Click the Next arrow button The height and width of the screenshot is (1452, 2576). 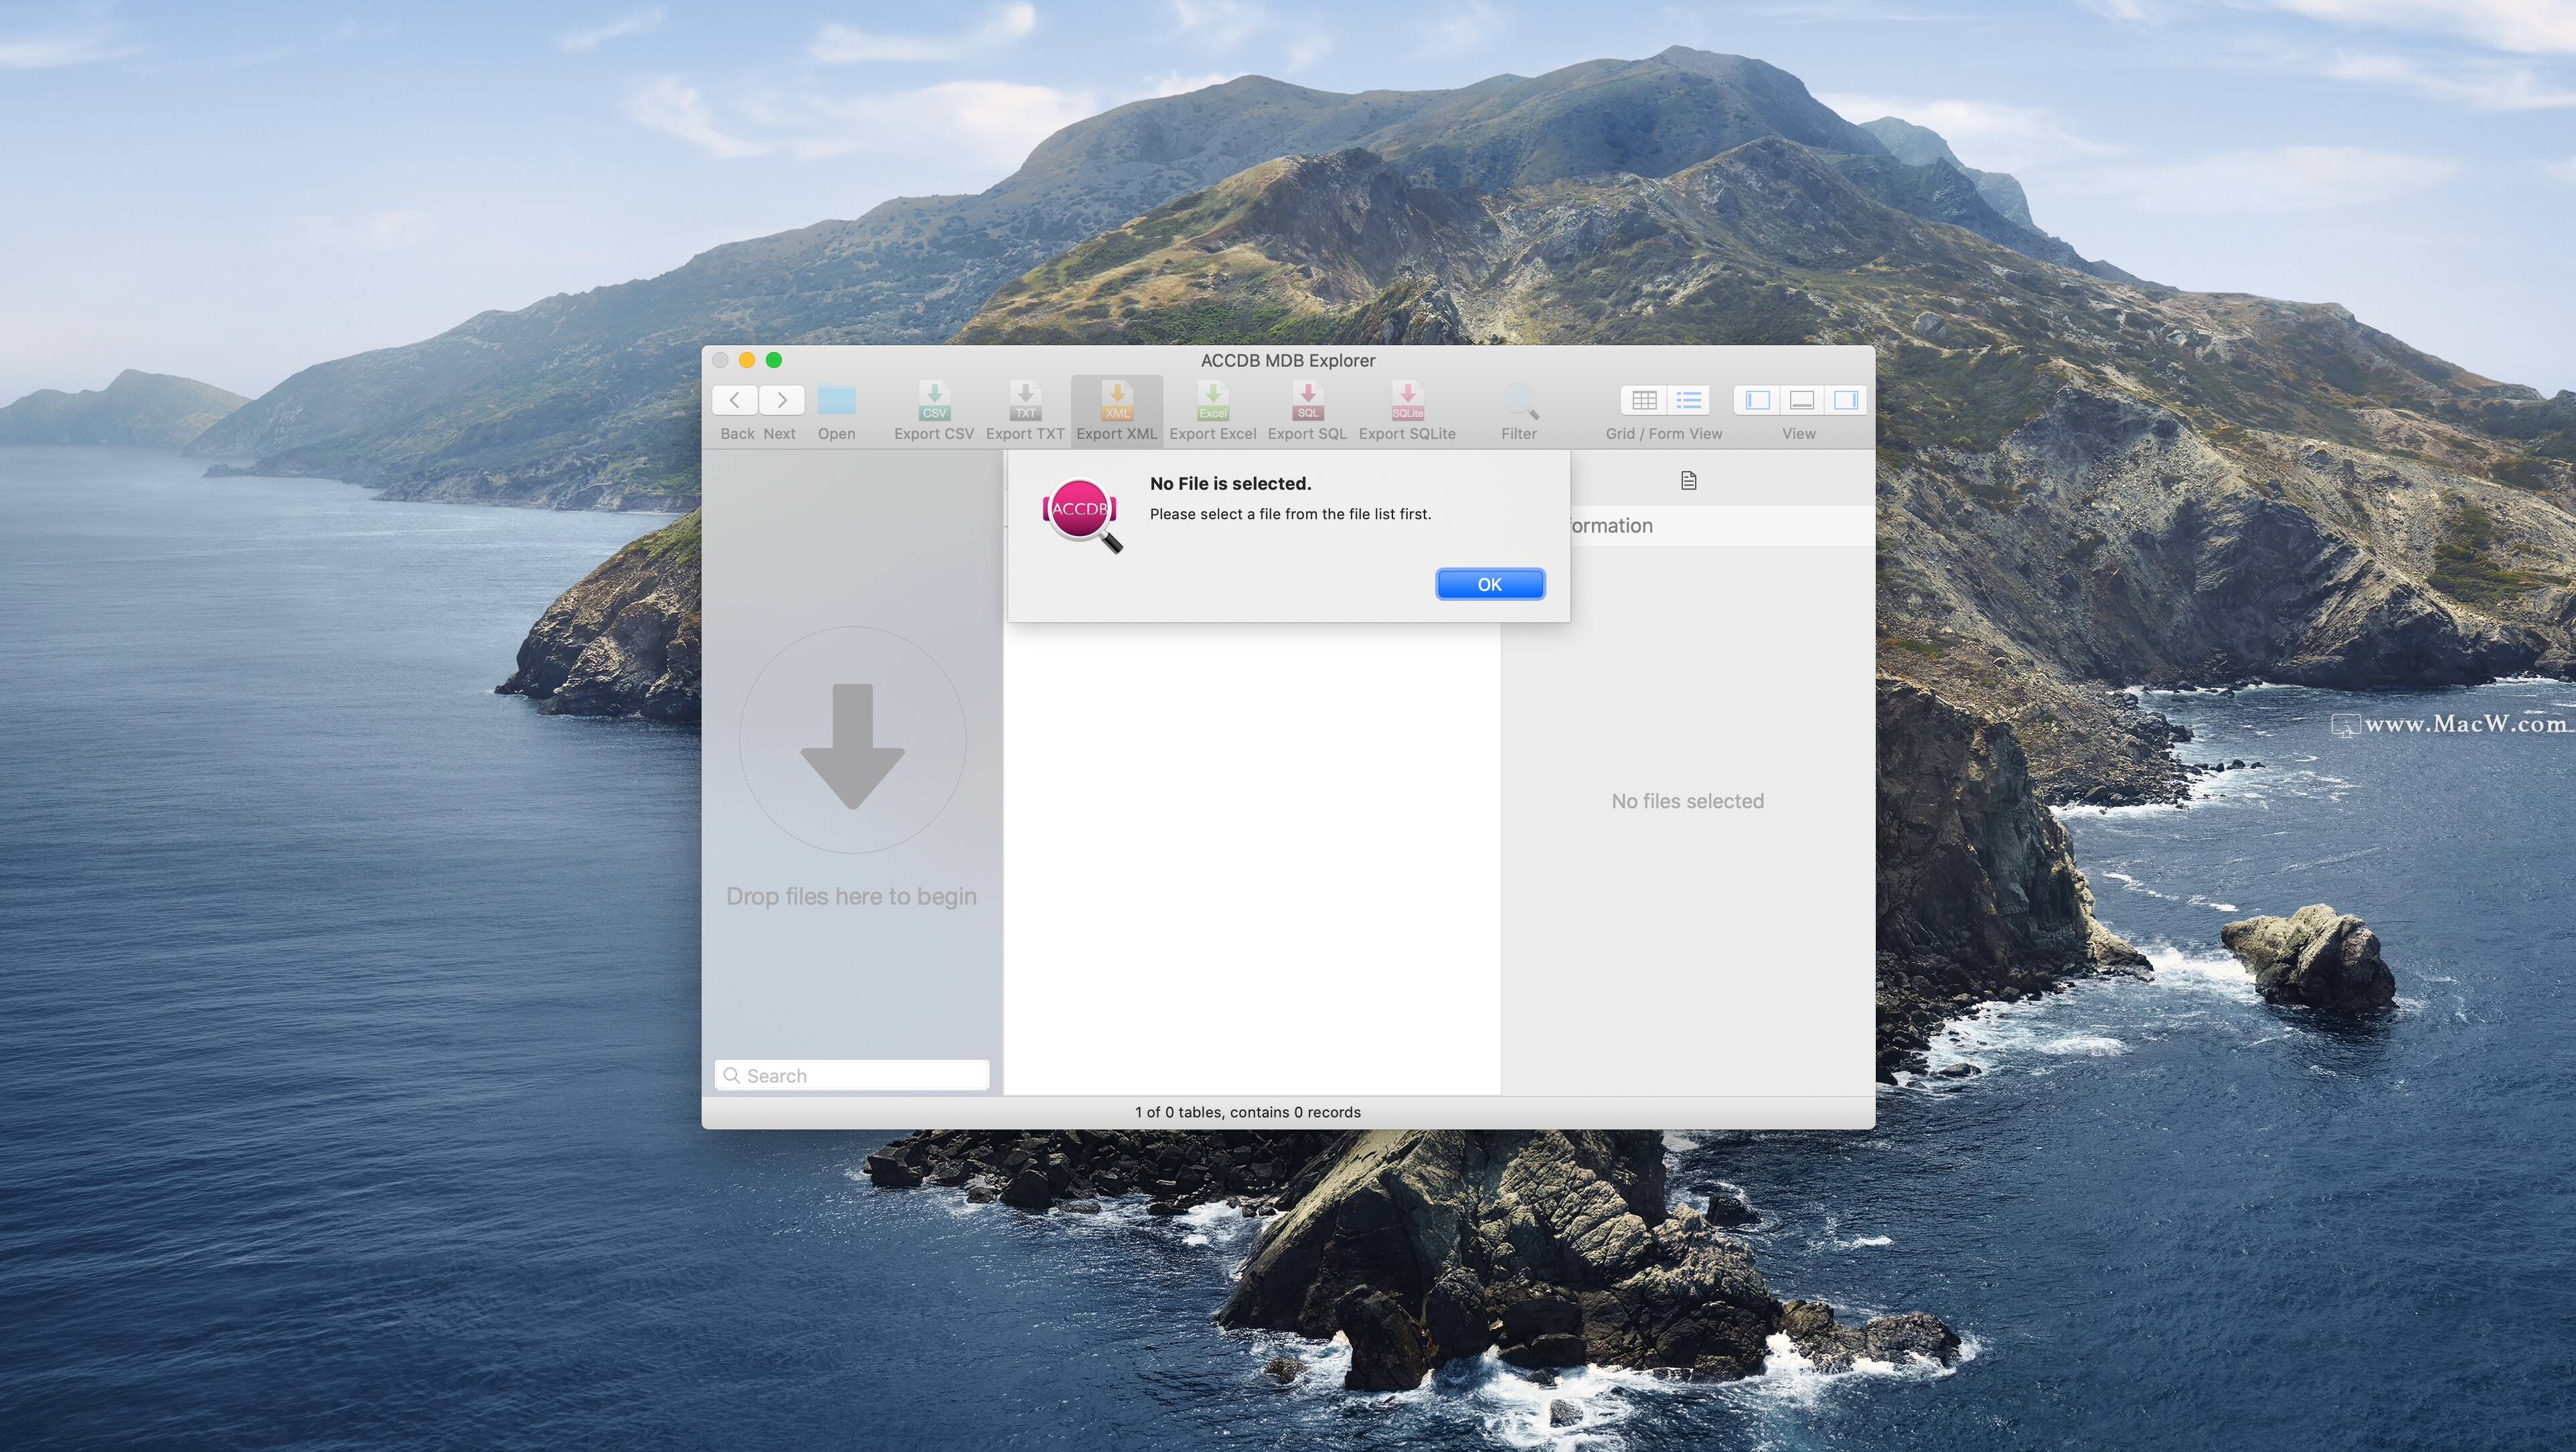[x=782, y=399]
